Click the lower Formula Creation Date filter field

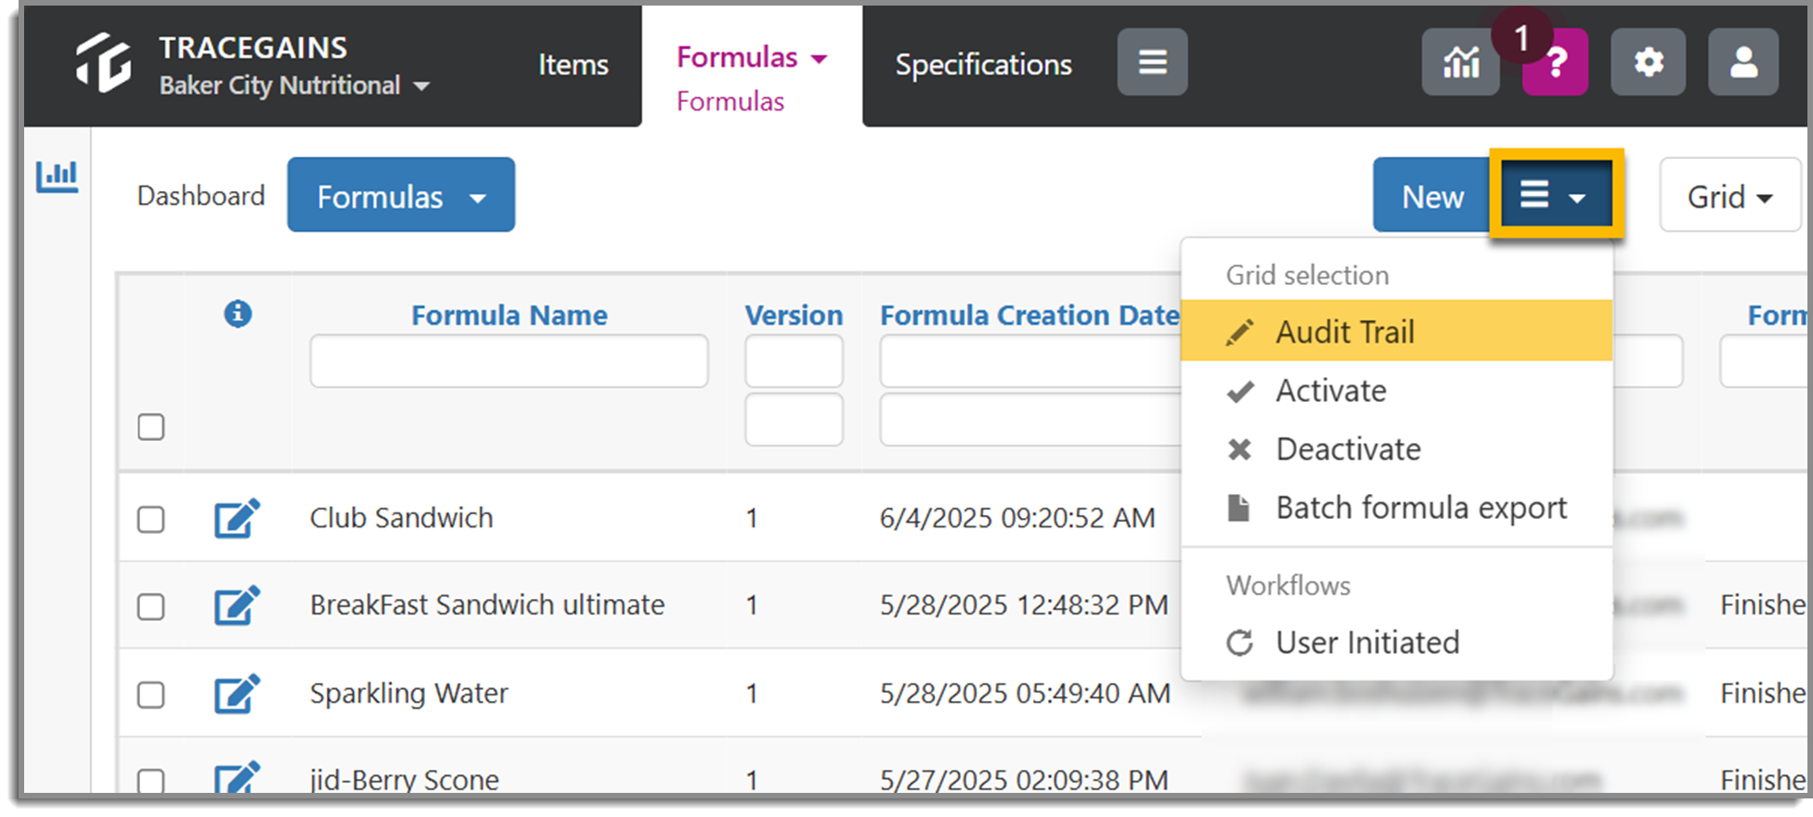pyautogui.click(x=1030, y=420)
